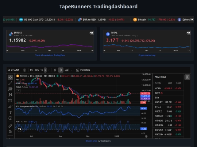Select the crosshair cursor tool

pyautogui.click(x=10, y=77)
